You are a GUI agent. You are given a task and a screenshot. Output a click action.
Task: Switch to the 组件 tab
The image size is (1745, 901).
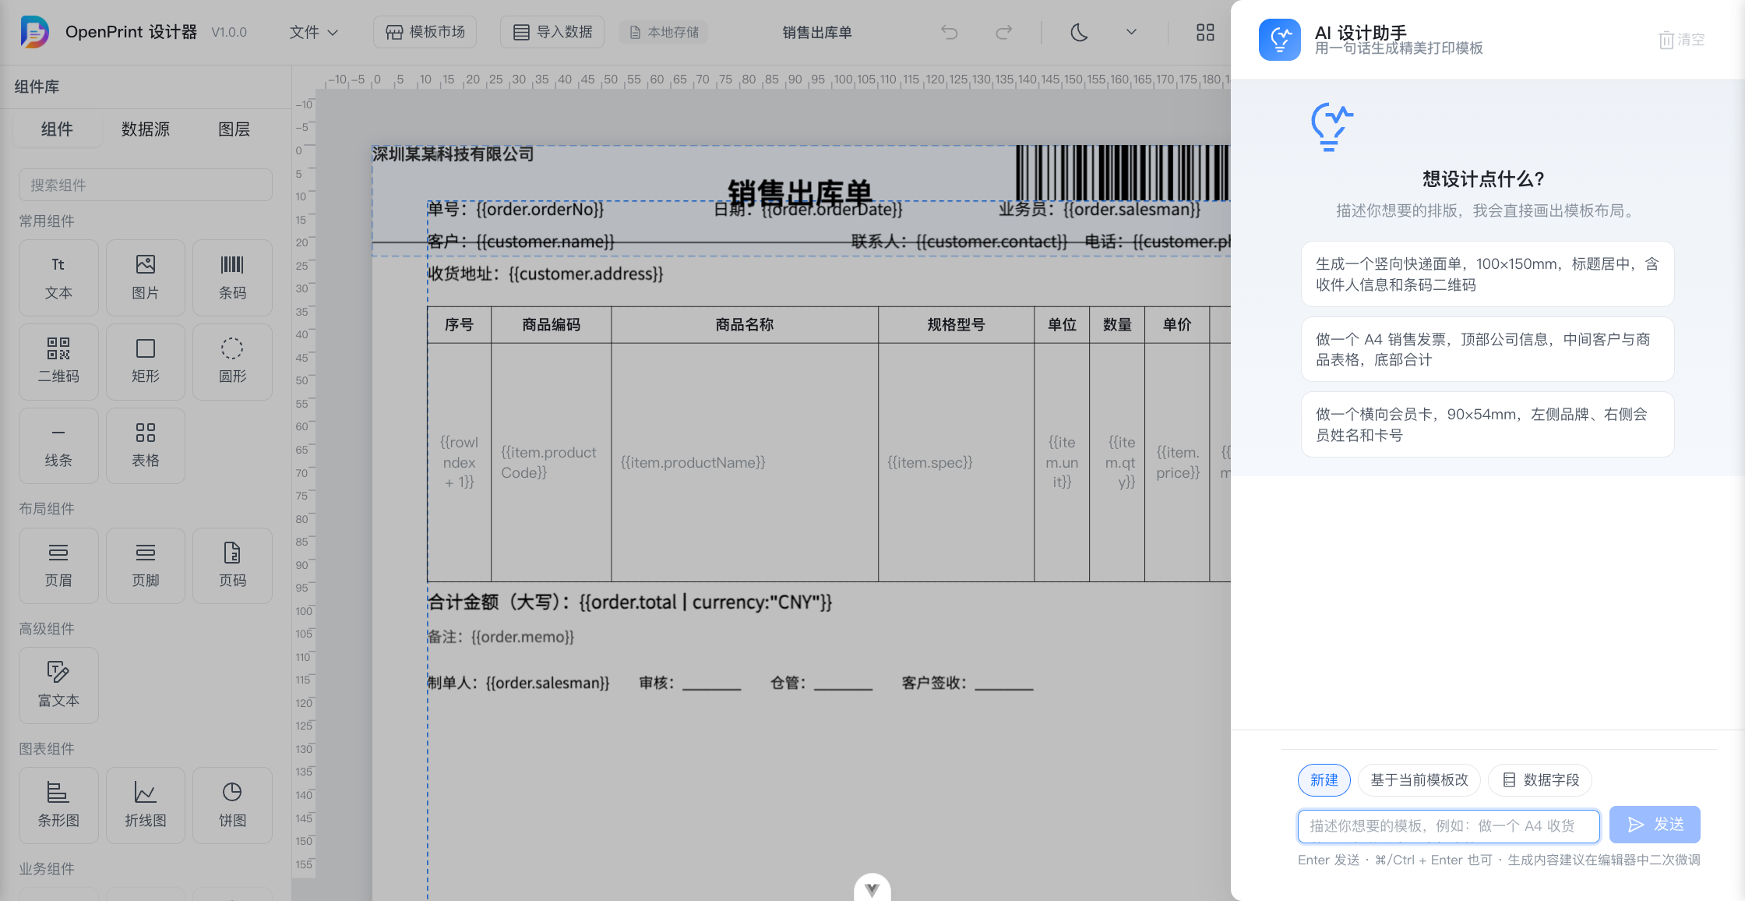point(57,129)
